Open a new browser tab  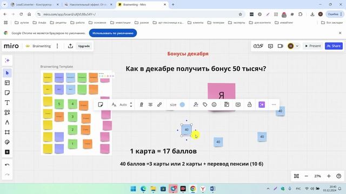coord(173,4)
